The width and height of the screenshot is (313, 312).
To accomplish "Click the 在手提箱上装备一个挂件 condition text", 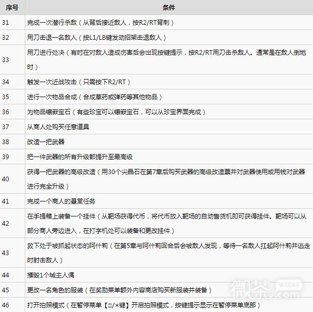I will point(167,223).
